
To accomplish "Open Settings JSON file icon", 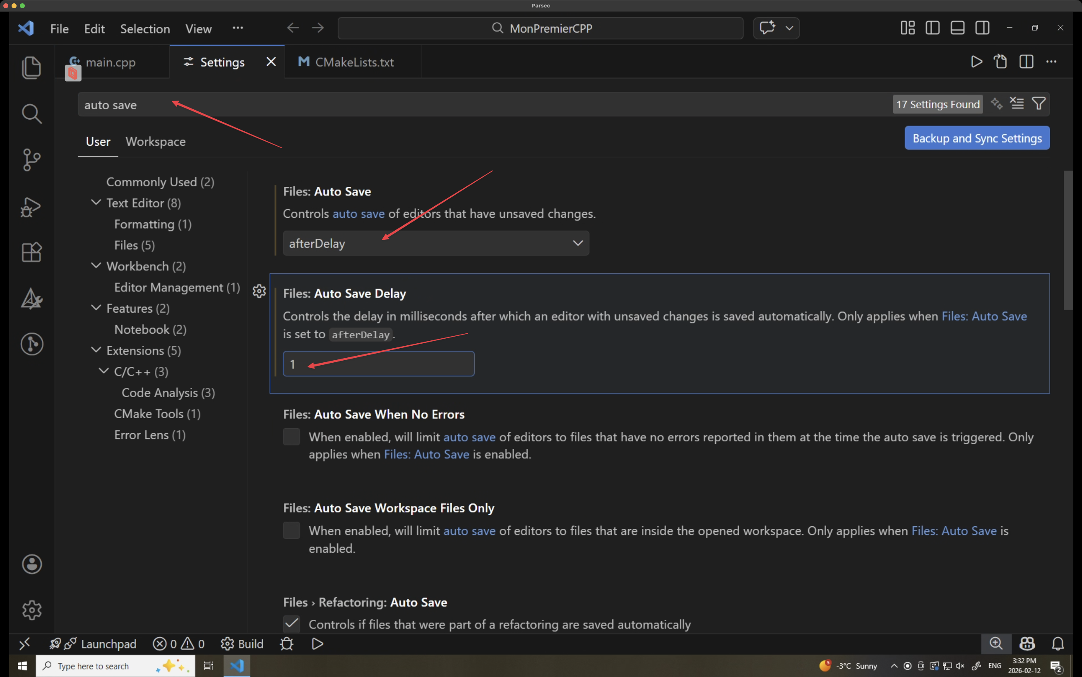I will 1000,61.
